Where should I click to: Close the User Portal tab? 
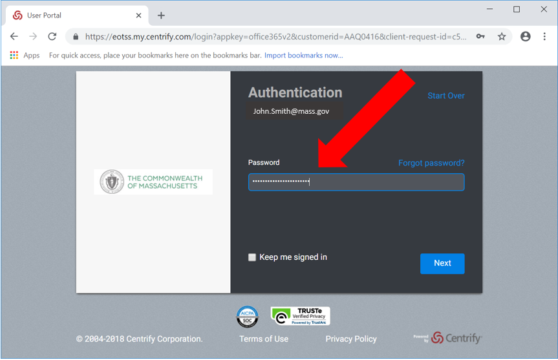tap(138, 16)
